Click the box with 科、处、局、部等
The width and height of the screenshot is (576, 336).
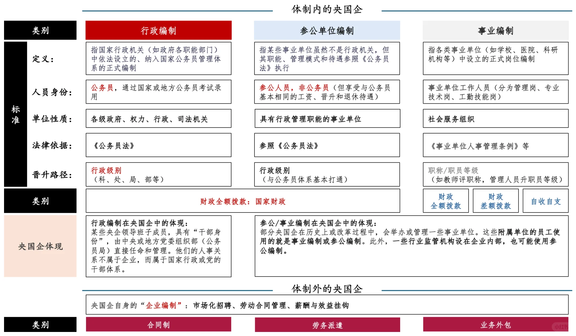[158, 175]
